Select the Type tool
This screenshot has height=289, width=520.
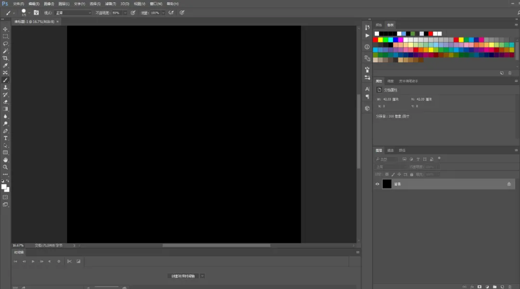(5, 138)
